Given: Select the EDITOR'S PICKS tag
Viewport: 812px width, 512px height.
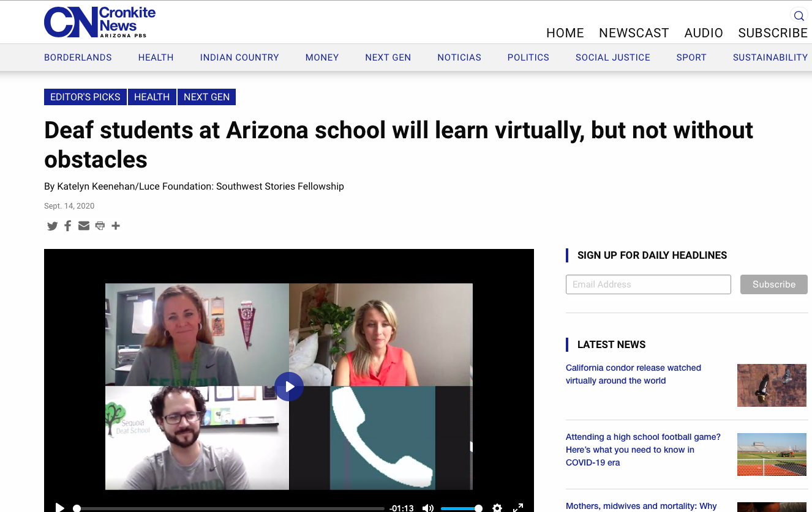Looking at the screenshot, I should (x=85, y=97).
